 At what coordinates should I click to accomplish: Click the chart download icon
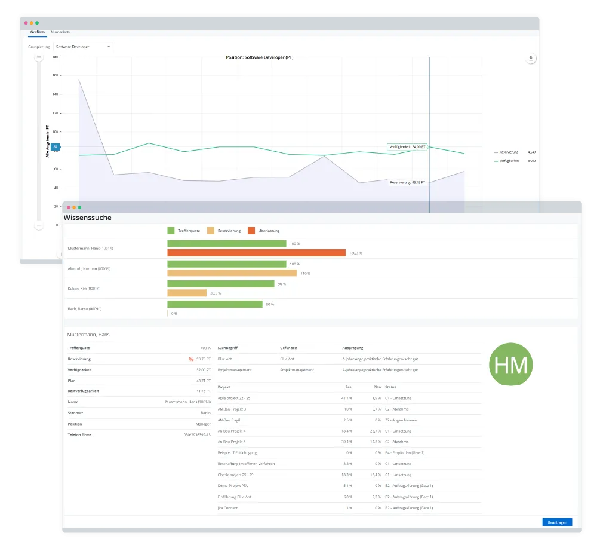[x=531, y=59]
